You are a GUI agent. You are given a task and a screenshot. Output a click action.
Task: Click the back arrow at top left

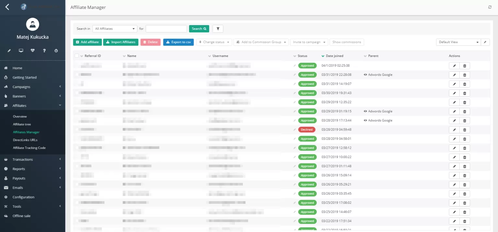pos(7,7)
